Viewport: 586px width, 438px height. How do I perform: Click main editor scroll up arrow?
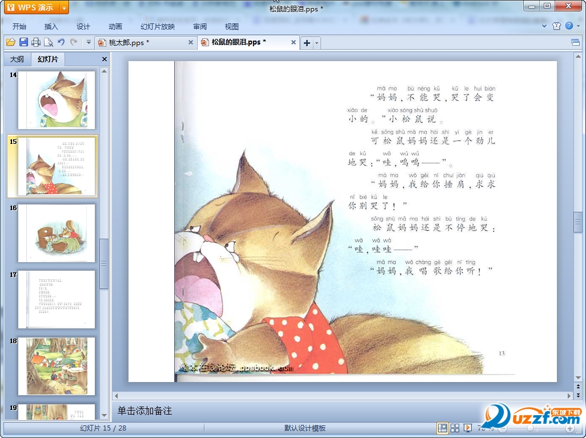[x=578, y=57]
